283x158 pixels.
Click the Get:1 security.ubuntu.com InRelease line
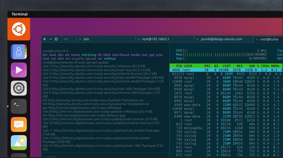[94, 66]
